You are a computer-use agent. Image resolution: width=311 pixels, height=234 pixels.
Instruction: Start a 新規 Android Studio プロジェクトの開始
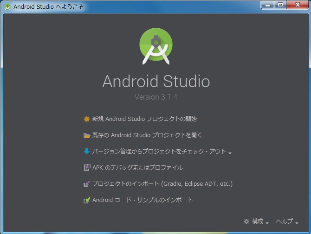[x=144, y=119]
